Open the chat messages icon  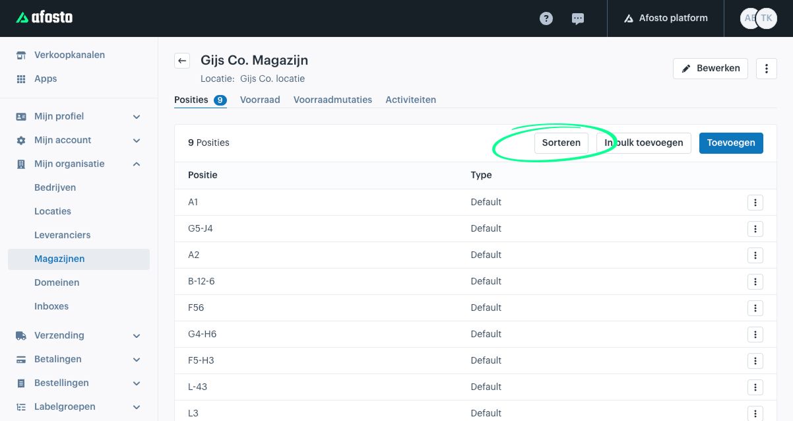(578, 18)
